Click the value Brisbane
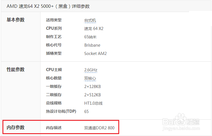This screenshot has height=136, width=212. tap(92, 45)
